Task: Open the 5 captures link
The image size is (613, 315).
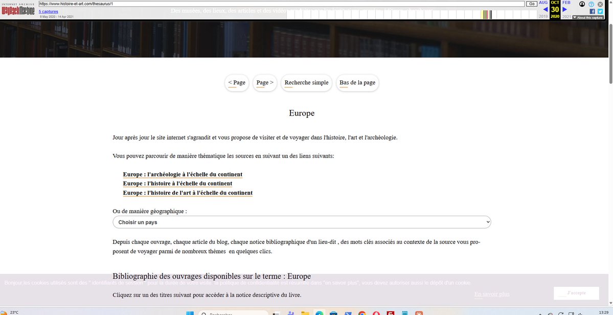Action: (49, 12)
